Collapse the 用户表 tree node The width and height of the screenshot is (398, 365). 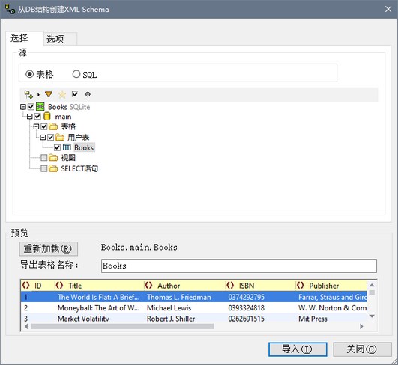point(43,138)
